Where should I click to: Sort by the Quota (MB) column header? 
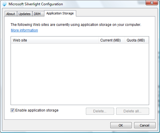point(136,40)
